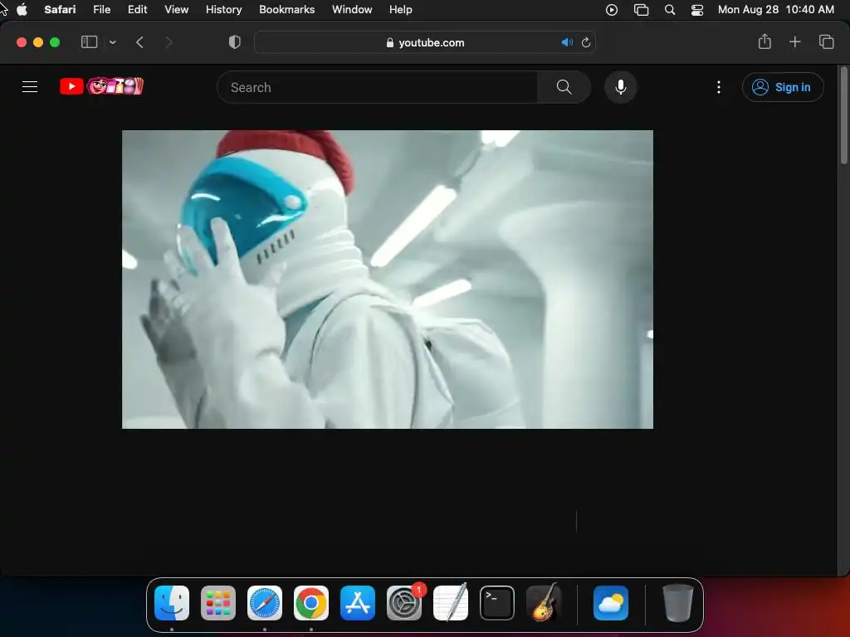Open the View menu

pyautogui.click(x=177, y=10)
